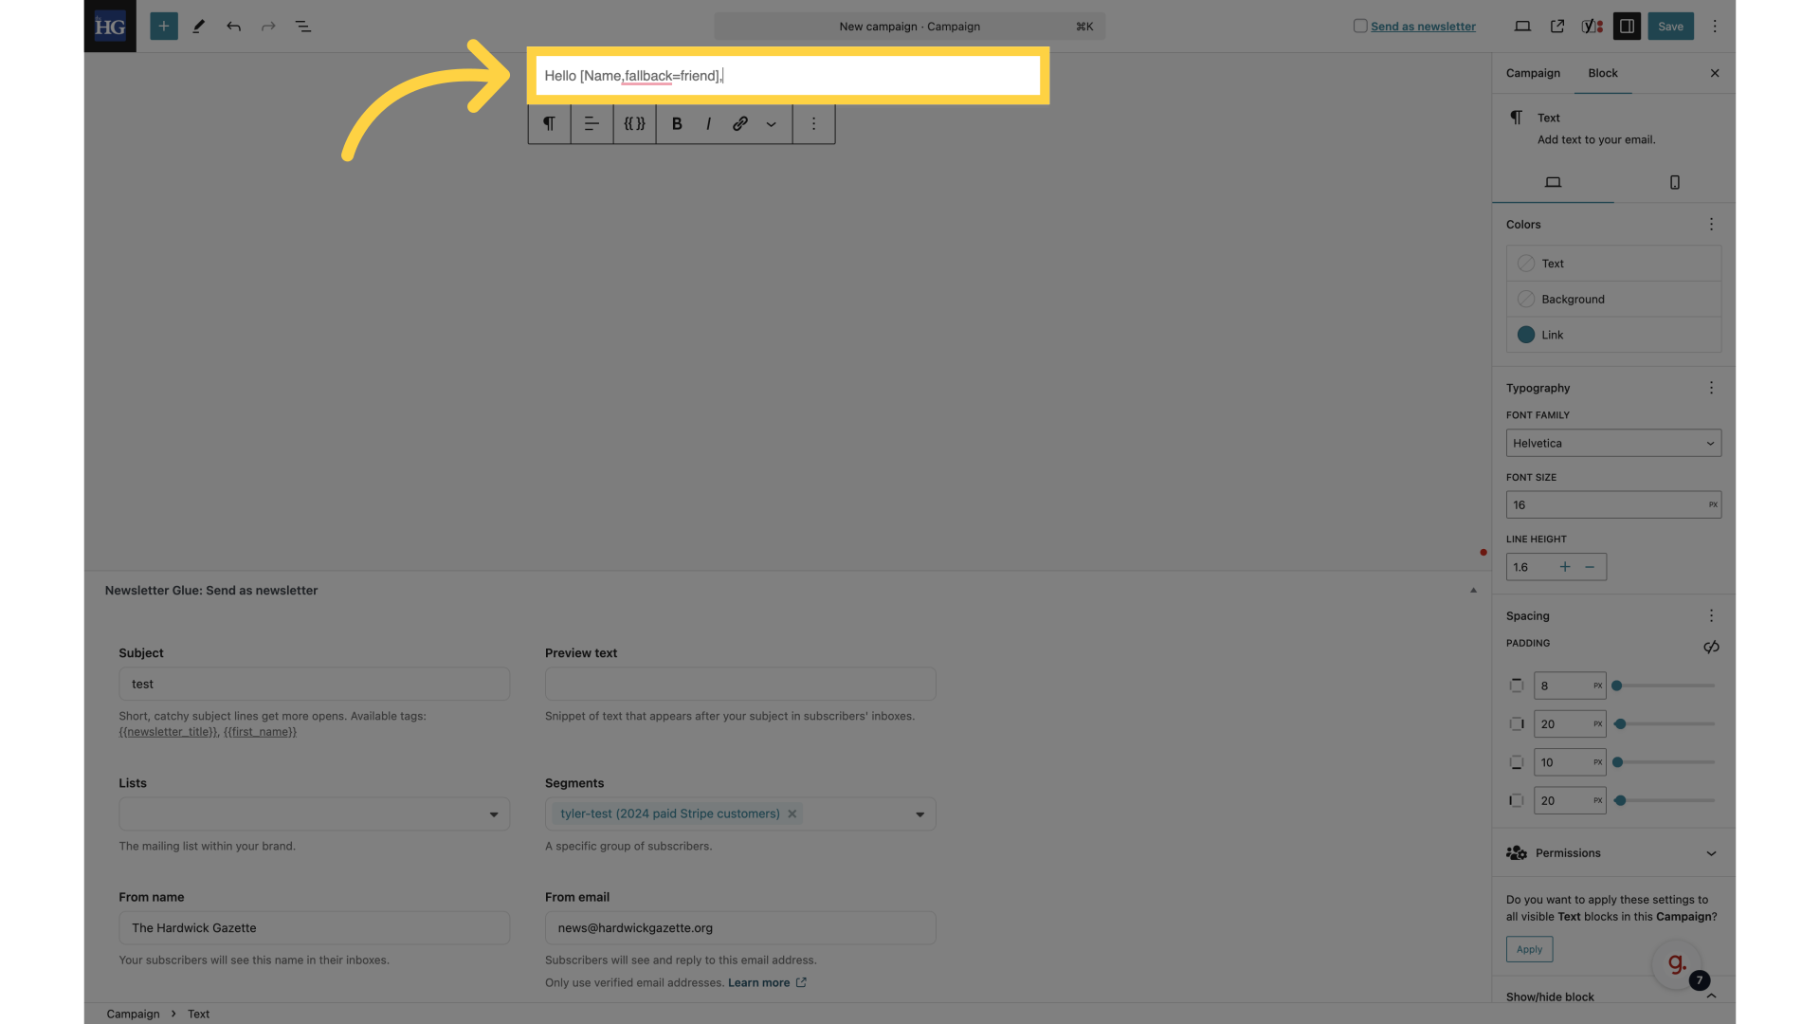Click the italic formatting icon
1820x1024 pixels.
(x=707, y=122)
